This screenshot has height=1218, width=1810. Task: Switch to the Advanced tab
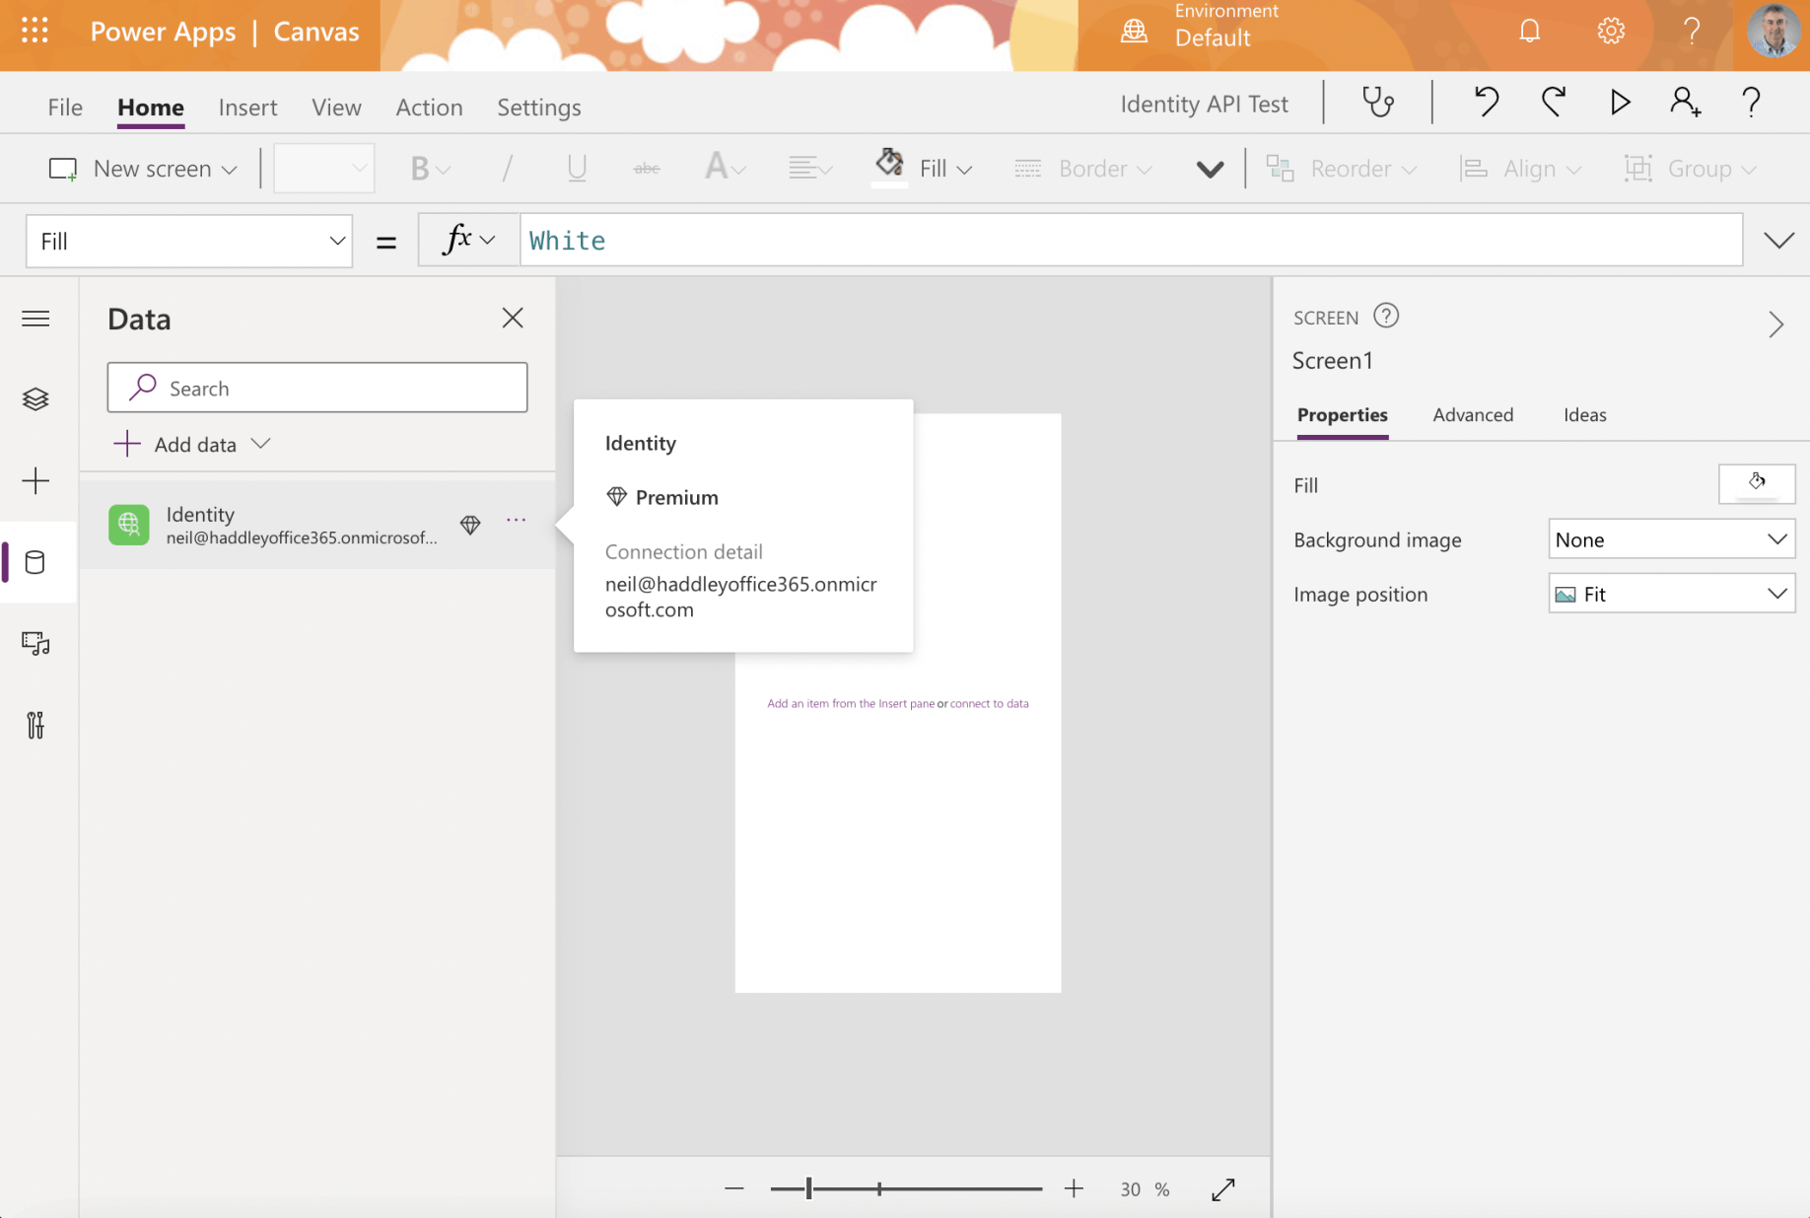point(1472,415)
